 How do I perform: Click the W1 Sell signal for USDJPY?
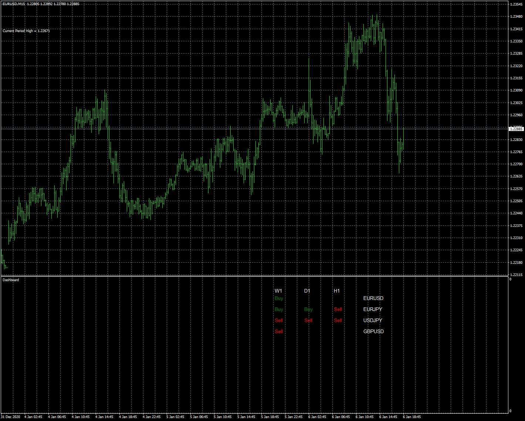[279, 320]
